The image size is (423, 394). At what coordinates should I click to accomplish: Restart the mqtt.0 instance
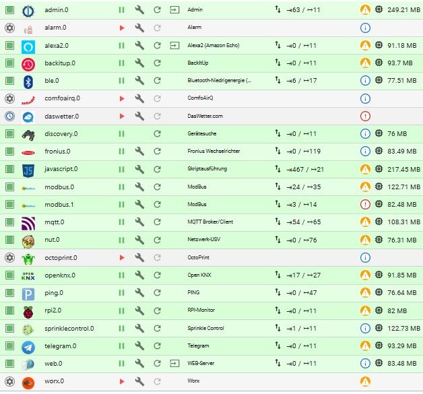pos(157,222)
